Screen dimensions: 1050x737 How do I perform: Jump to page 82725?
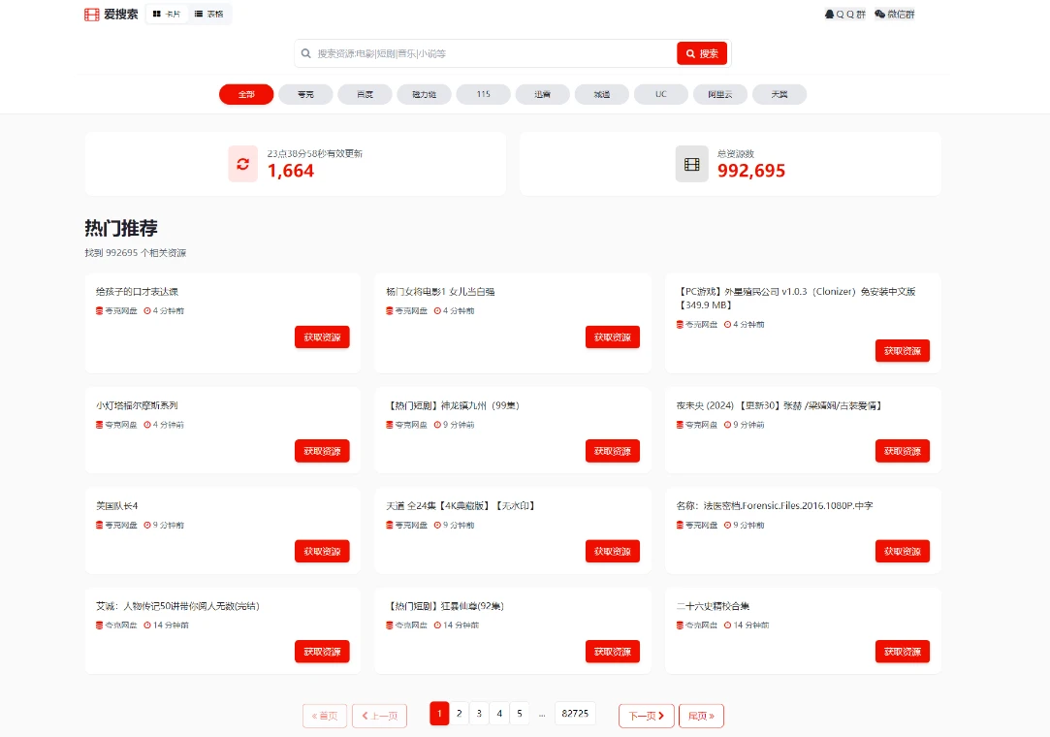(575, 714)
